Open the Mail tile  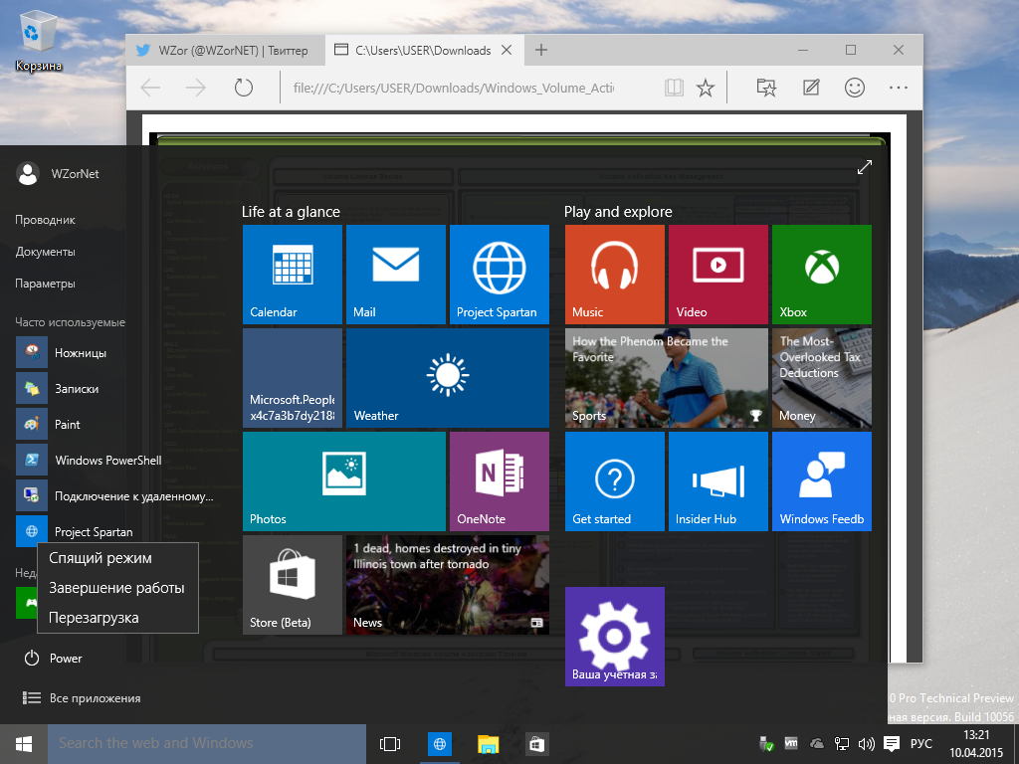point(396,275)
